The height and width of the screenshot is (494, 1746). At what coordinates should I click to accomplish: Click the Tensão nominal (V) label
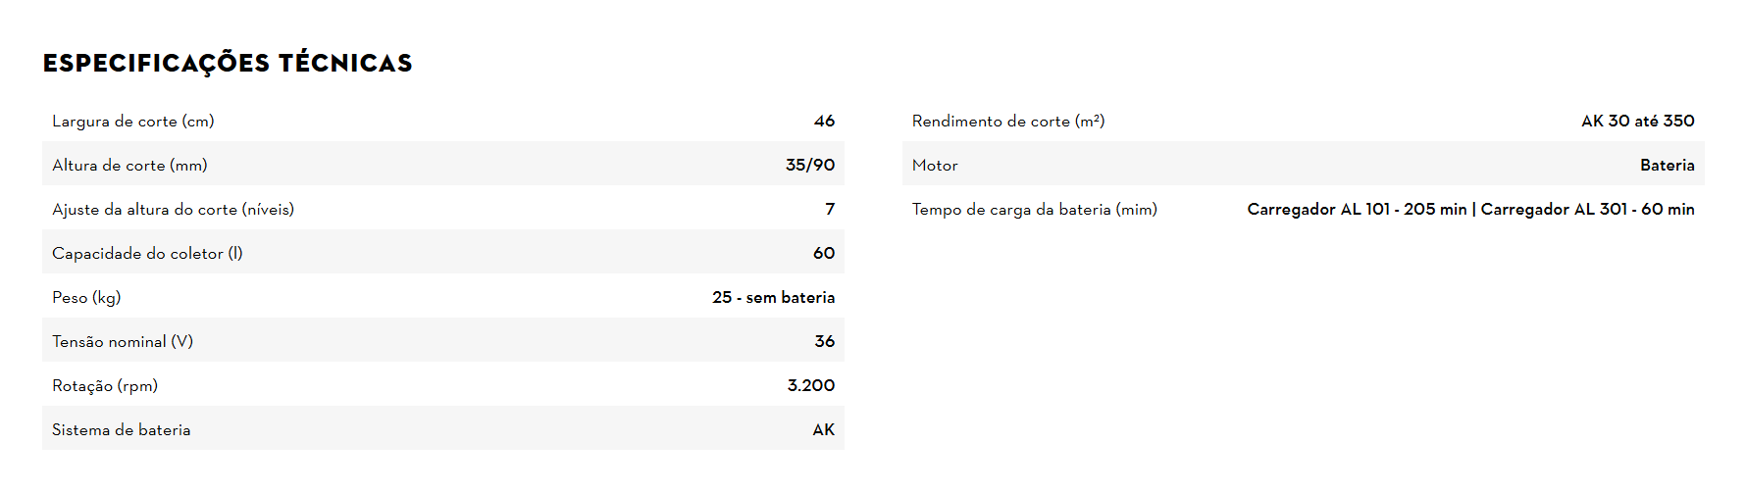(123, 342)
